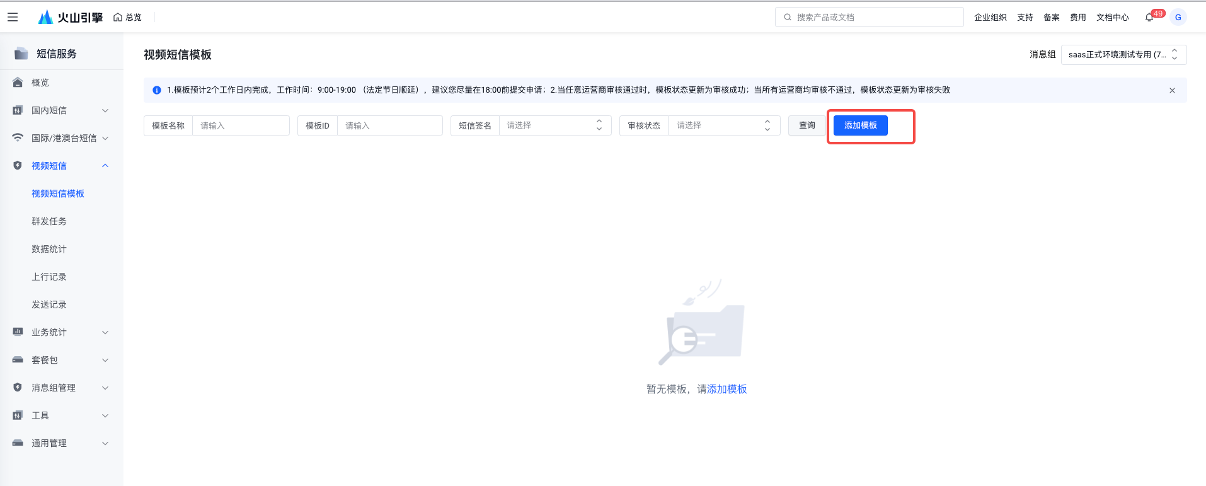The image size is (1206, 486).
Task: Open 数据统计 in the sidebar
Action: (x=49, y=249)
